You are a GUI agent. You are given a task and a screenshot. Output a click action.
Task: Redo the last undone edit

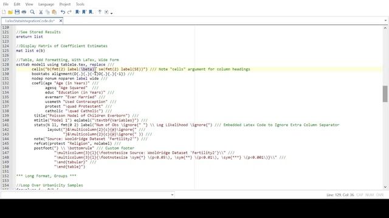[x=69, y=12]
